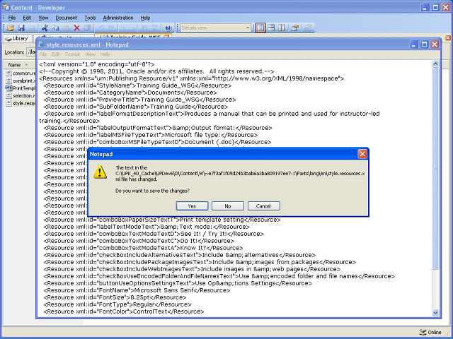This screenshot has width=453, height=339.
Task: Click the red Delete X icon
Action: coord(76,28)
